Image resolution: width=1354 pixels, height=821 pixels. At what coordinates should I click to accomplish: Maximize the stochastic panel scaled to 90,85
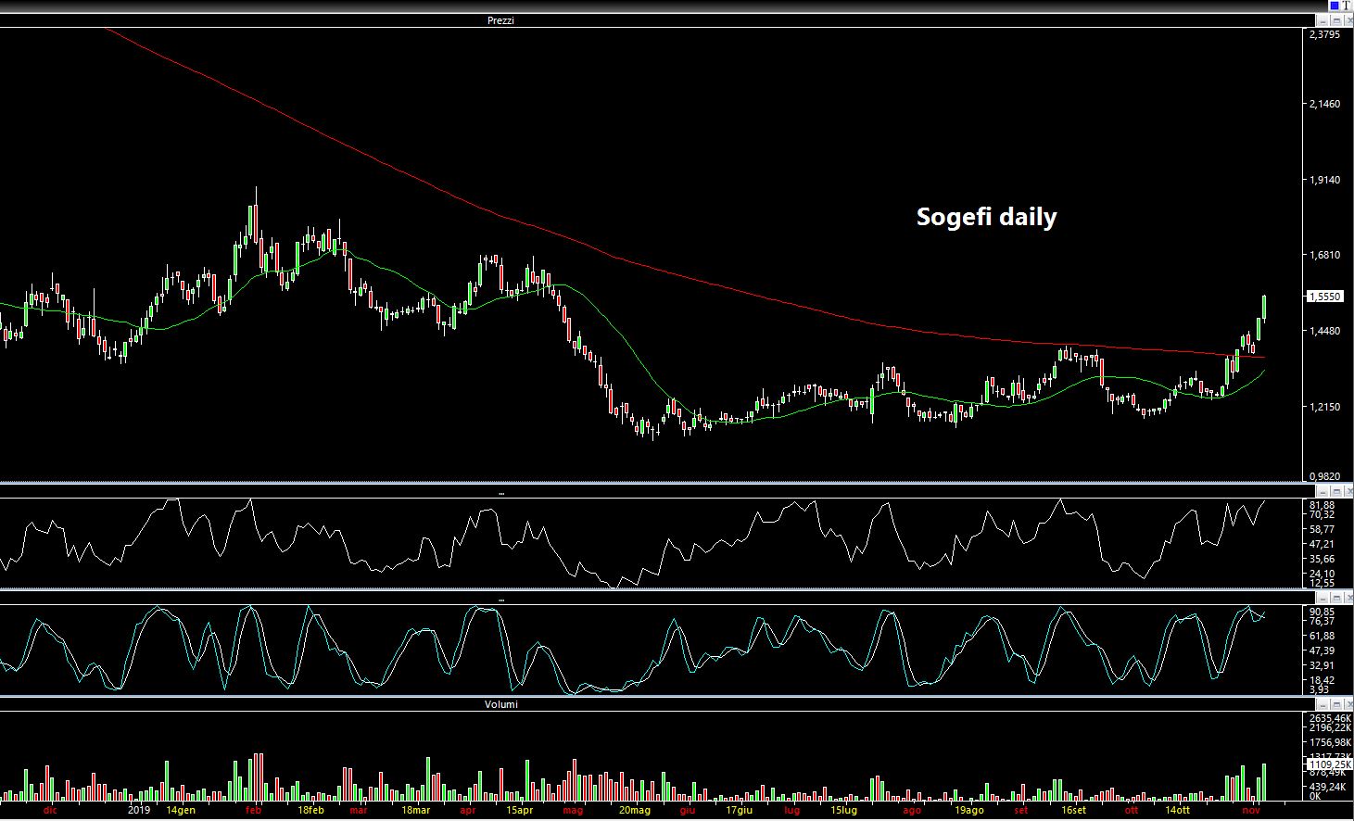coord(1335,599)
